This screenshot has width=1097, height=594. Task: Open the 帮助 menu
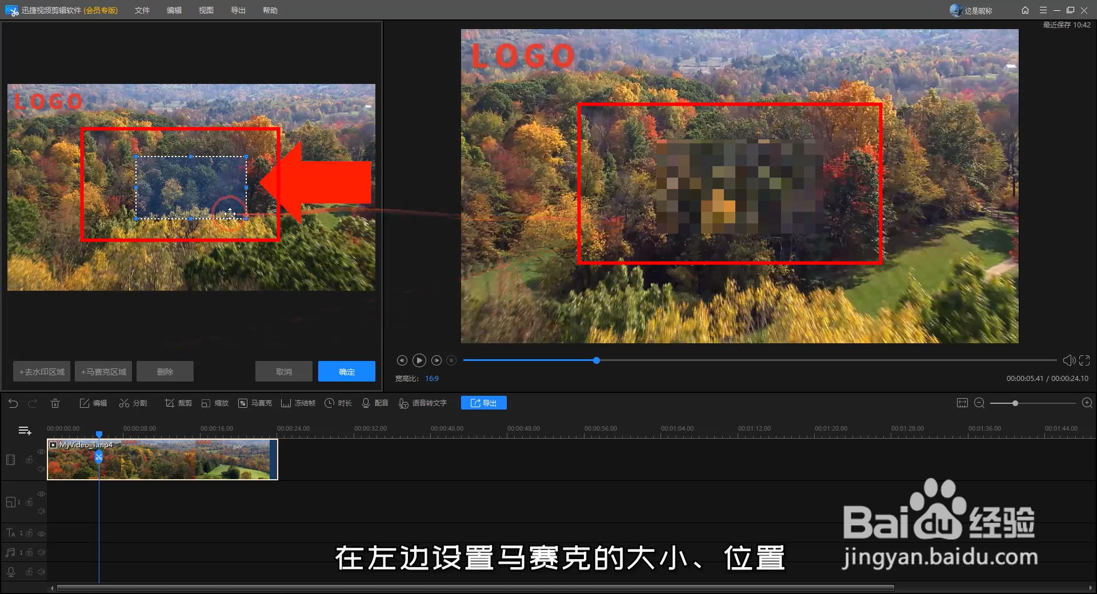pos(270,10)
